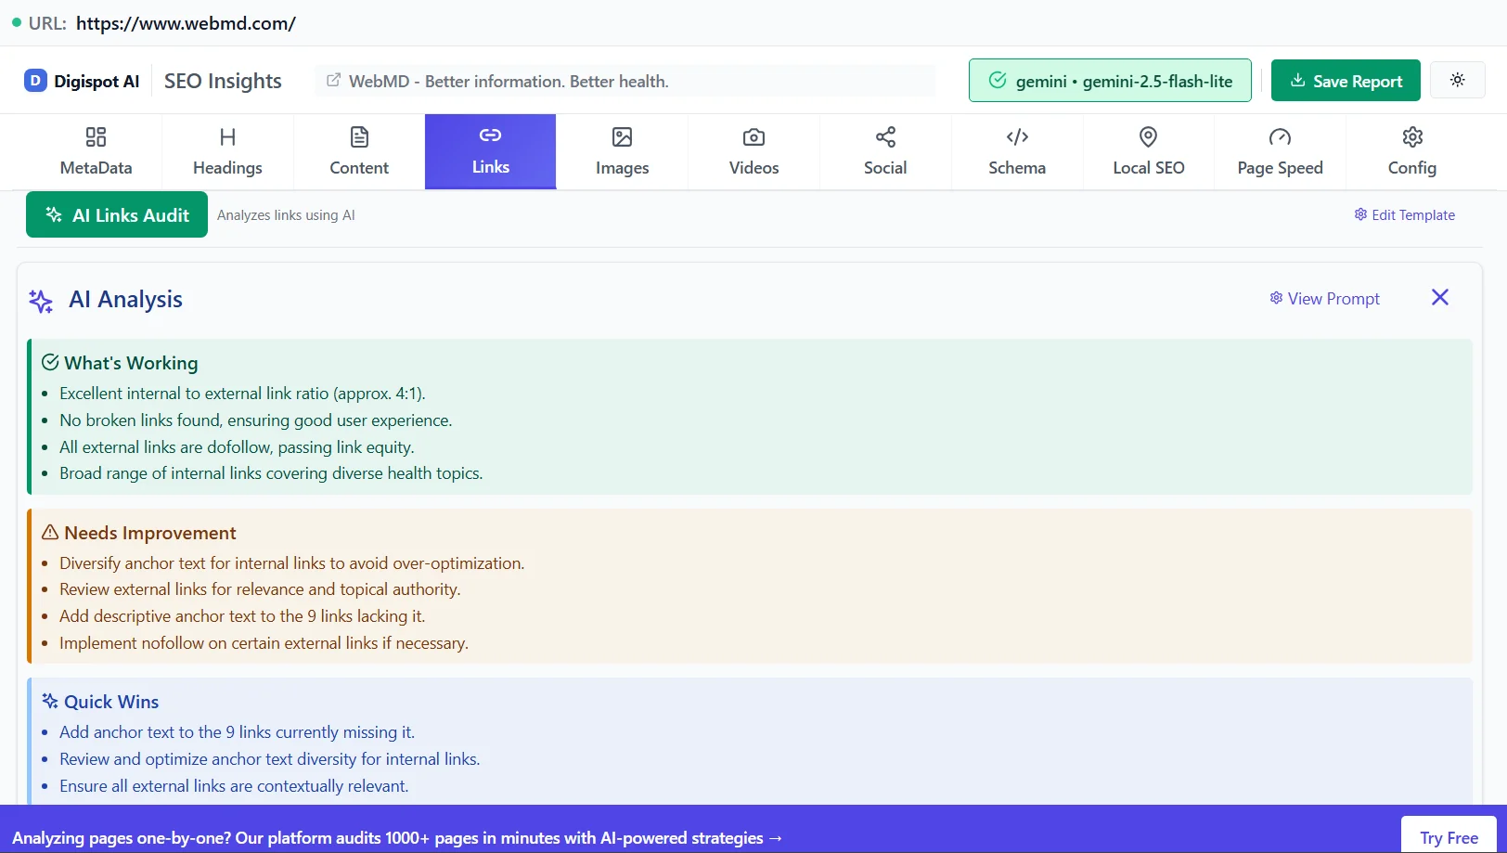Click the gemini-2.5-flash-lite model selector
The image size is (1507, 853).
point(1110,81)
